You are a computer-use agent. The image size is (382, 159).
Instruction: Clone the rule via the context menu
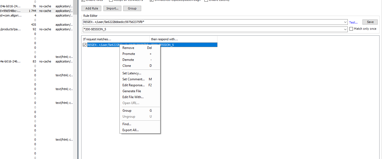(140, 66)
